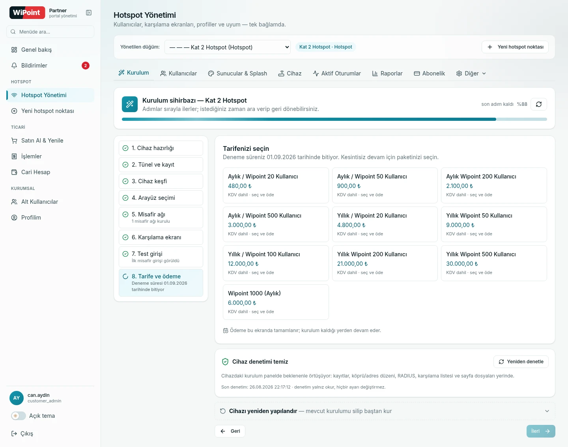The height and width of the screenshot is (447, 568).
Task: Click the refresh icon beside %88
Action: (539, 104)
